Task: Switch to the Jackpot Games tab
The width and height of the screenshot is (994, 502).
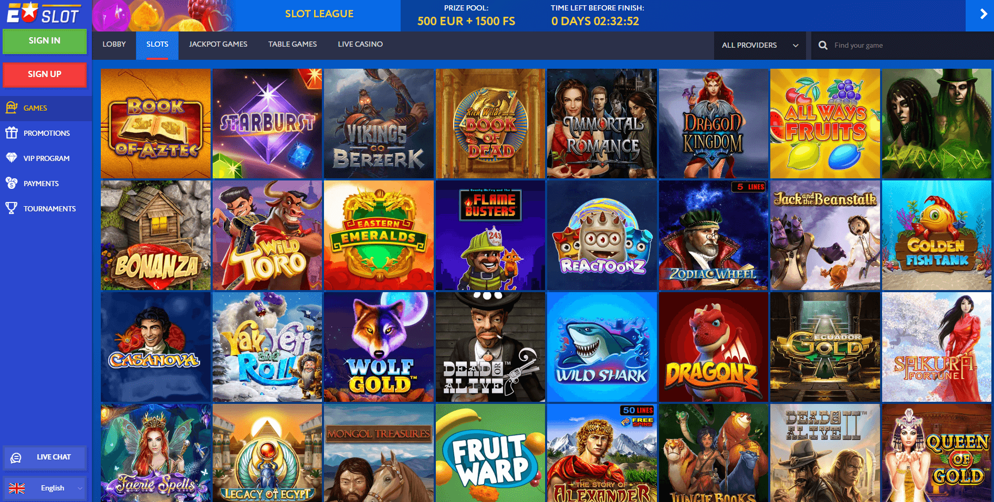Action: (x=218, y=45)
